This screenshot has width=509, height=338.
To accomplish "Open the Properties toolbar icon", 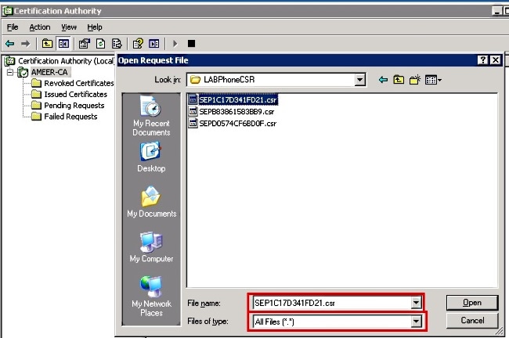I will (x=85, y=44).
